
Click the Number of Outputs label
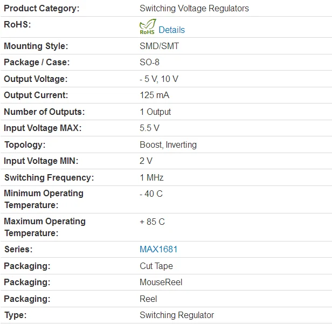pos(44,112)
